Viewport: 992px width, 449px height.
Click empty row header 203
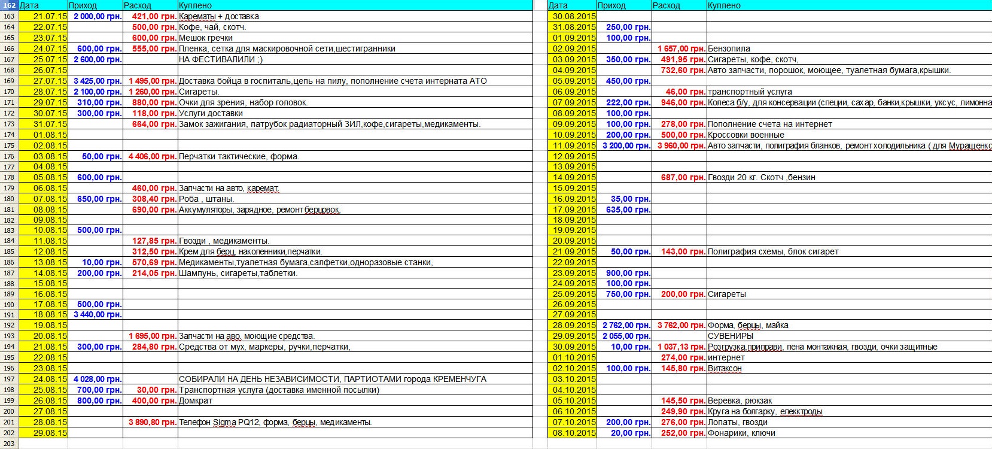pyautogui.click(x=9, y=444)
